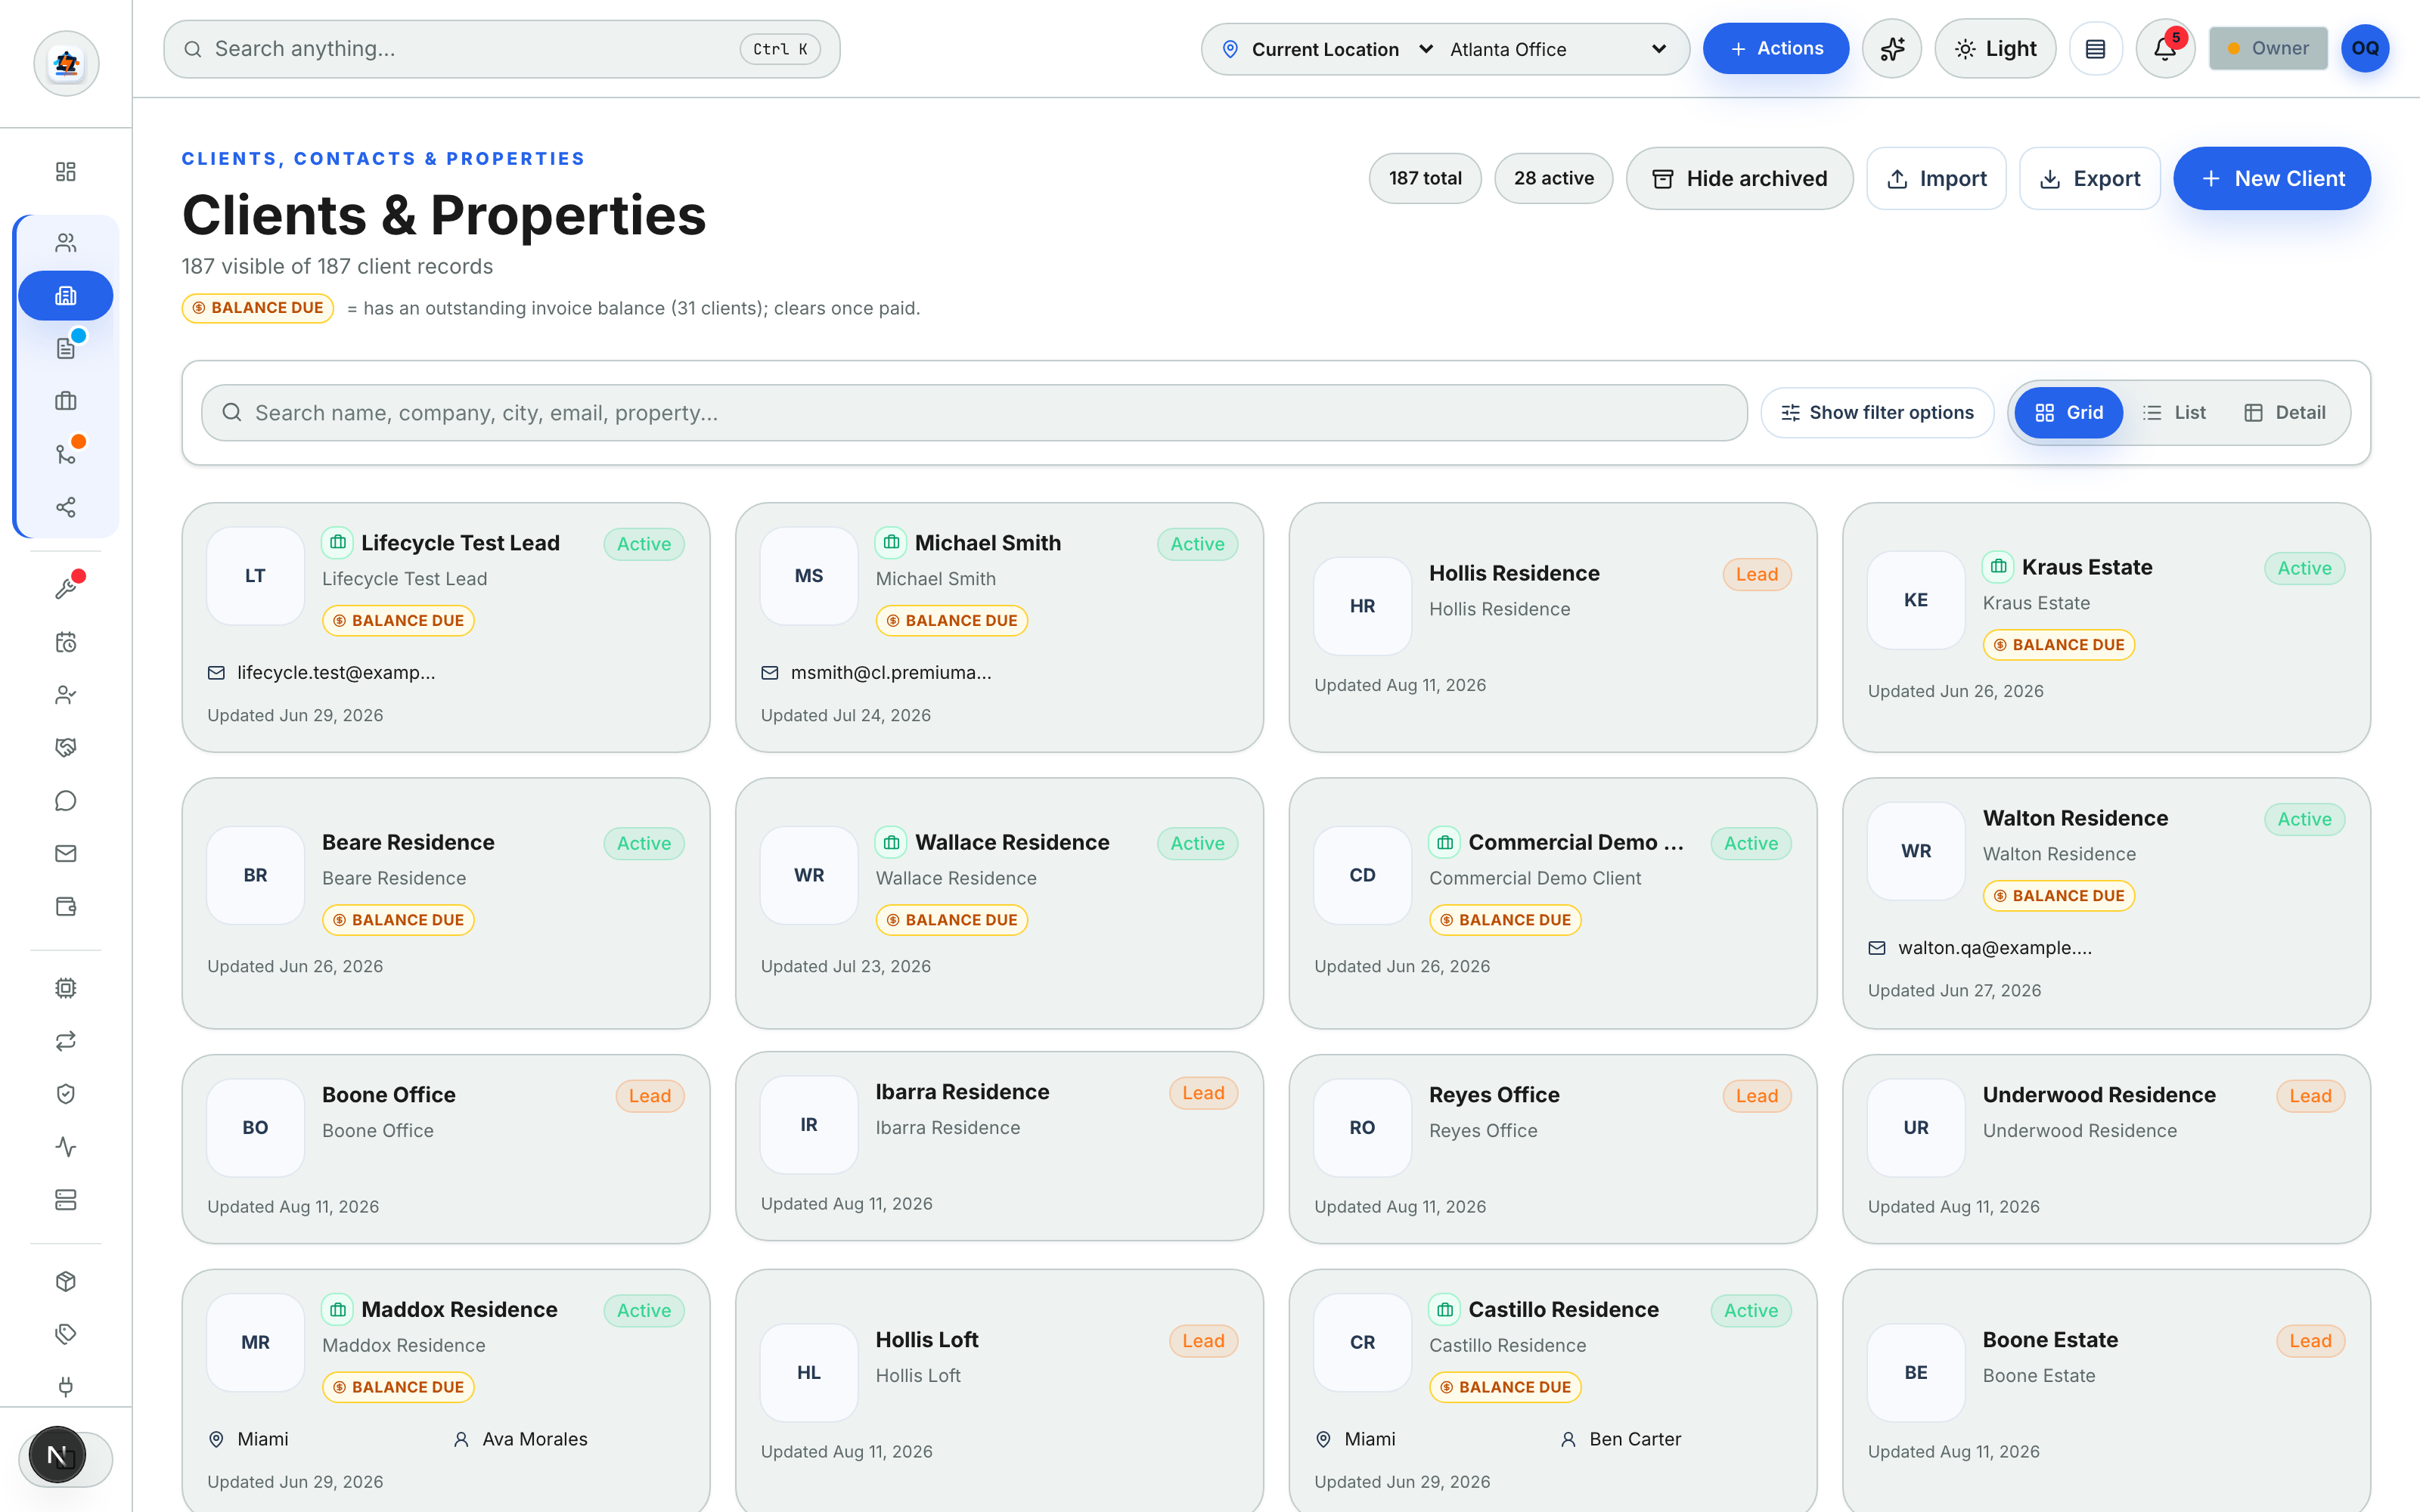2420x1512 pixels.
Task: Switch to Grid view
Action: [x=2068, y=412]
